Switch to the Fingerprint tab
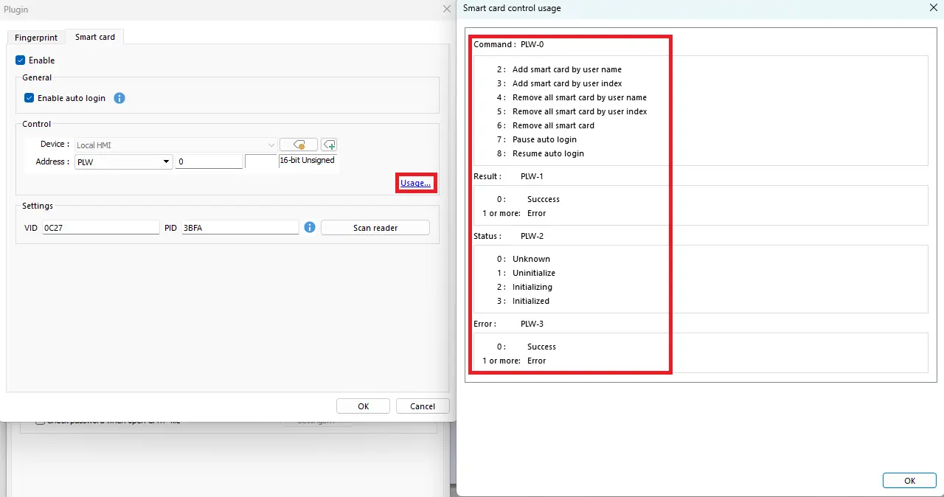Image resolution: width=944 pixels, height=497 pixels. pyautogui.click(x=35, y=37)
